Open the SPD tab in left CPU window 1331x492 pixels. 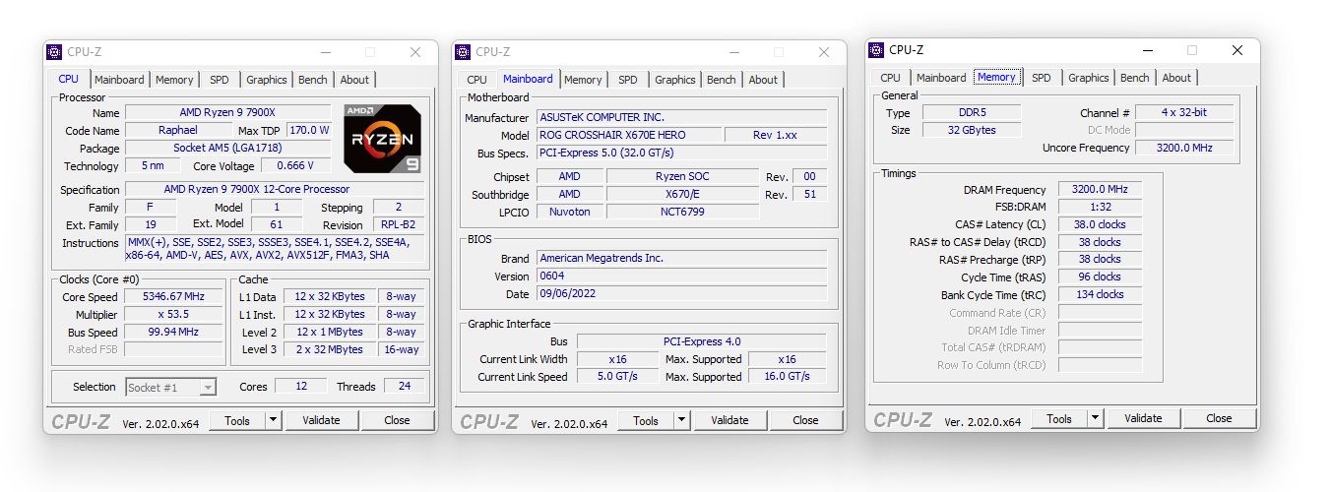click(220, 80)
